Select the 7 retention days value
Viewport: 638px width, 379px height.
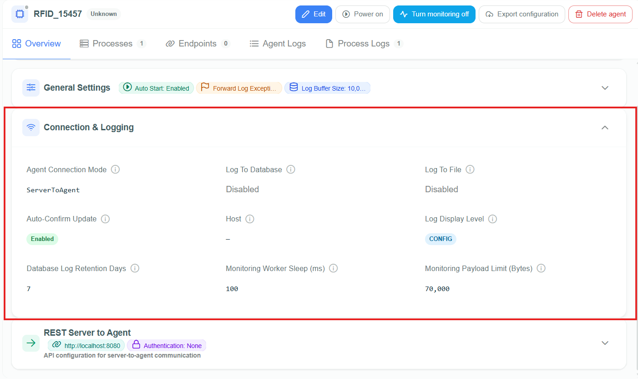pyautogui.click(x=29, y=289)
